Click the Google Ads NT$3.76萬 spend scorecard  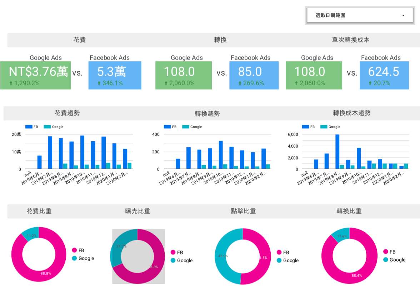pos(36,75)
